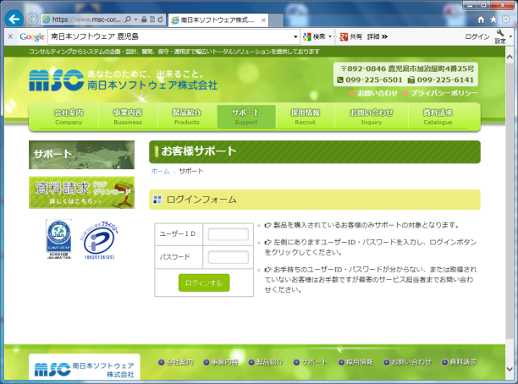Open the 検索 button dropdown arrow
Viewport: 518px width, 384px height.
coord(332,37)
